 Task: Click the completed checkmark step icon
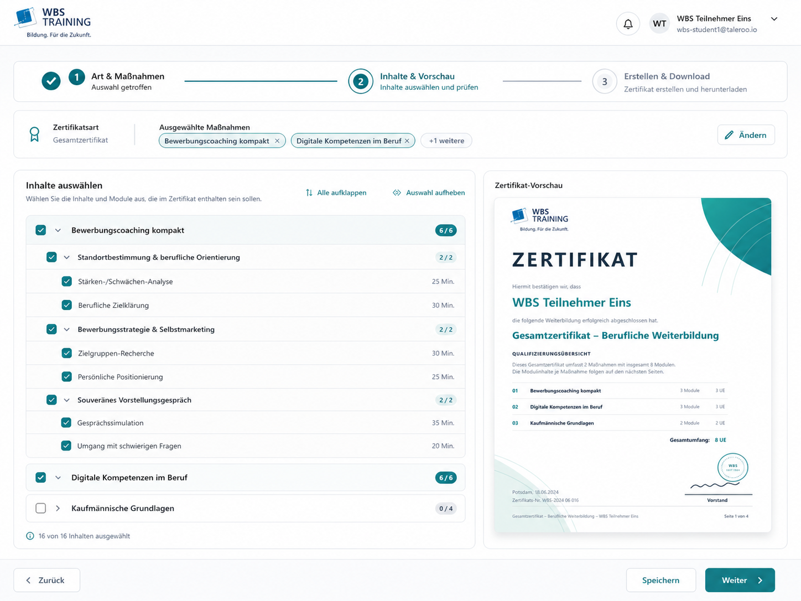[51, 81]
